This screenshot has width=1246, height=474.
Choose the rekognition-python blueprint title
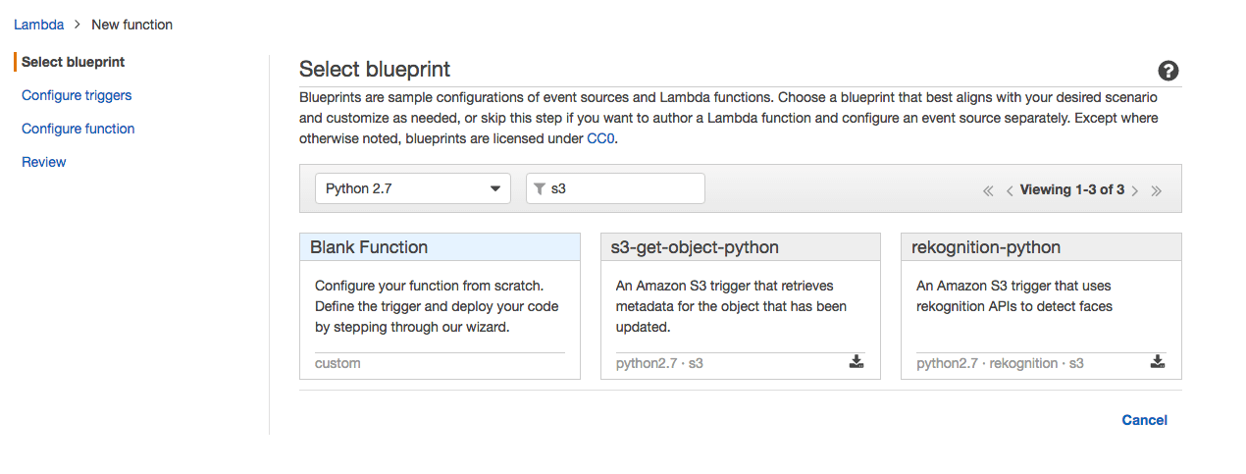tap(986, 247)
